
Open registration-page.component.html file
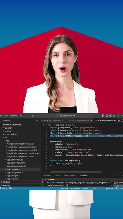[20, 150]
